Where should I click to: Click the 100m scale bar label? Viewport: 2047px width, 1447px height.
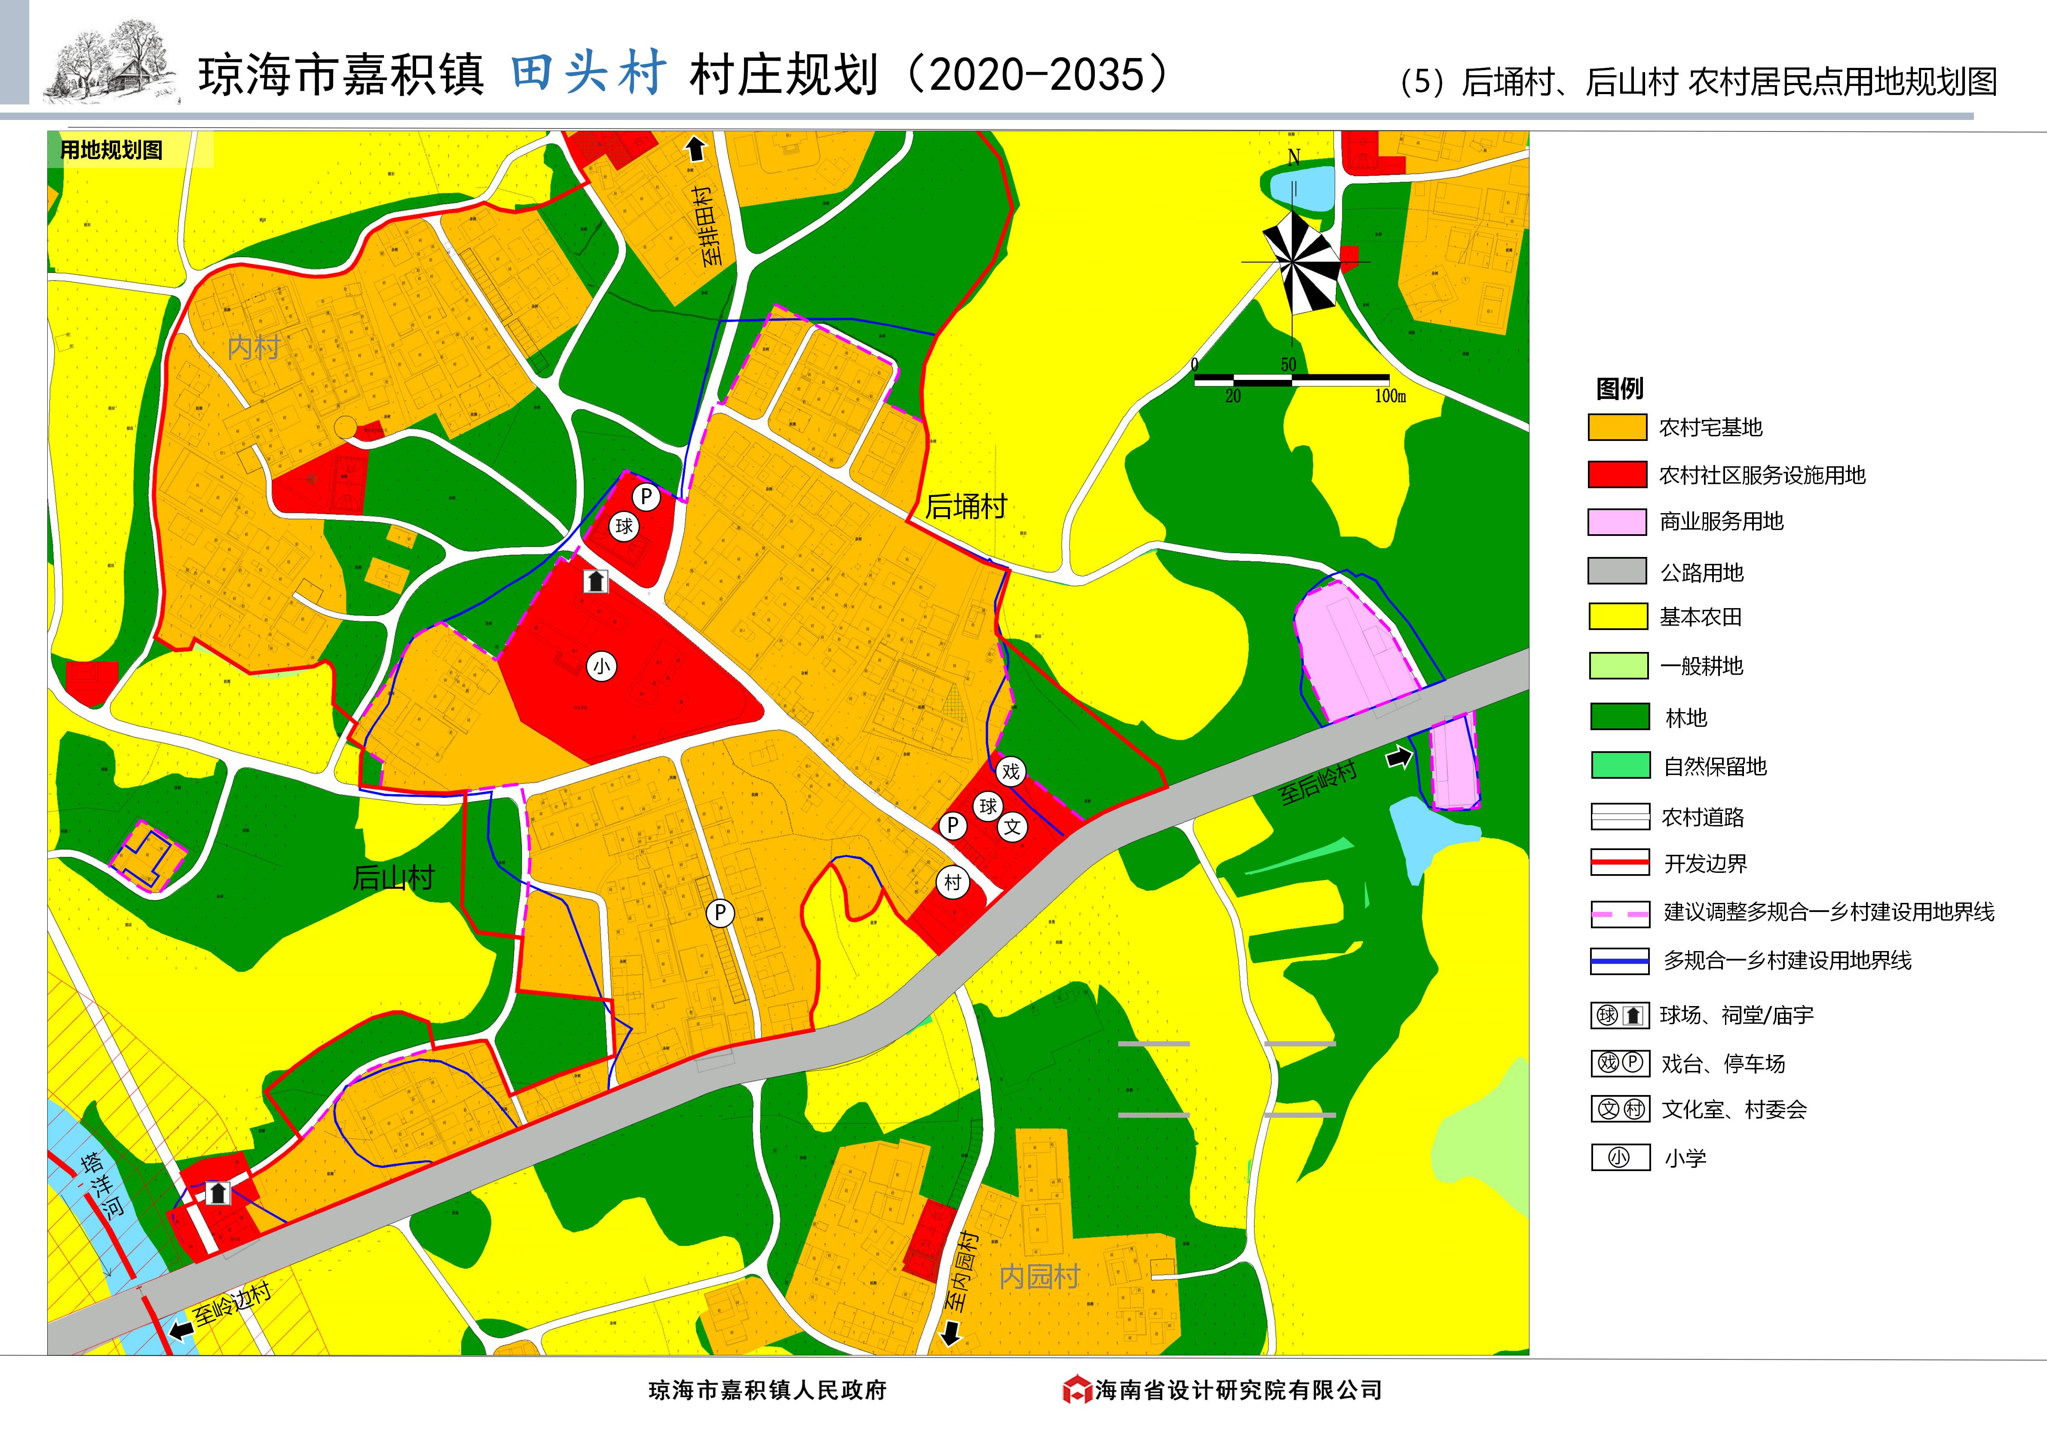pos(1390,396)
